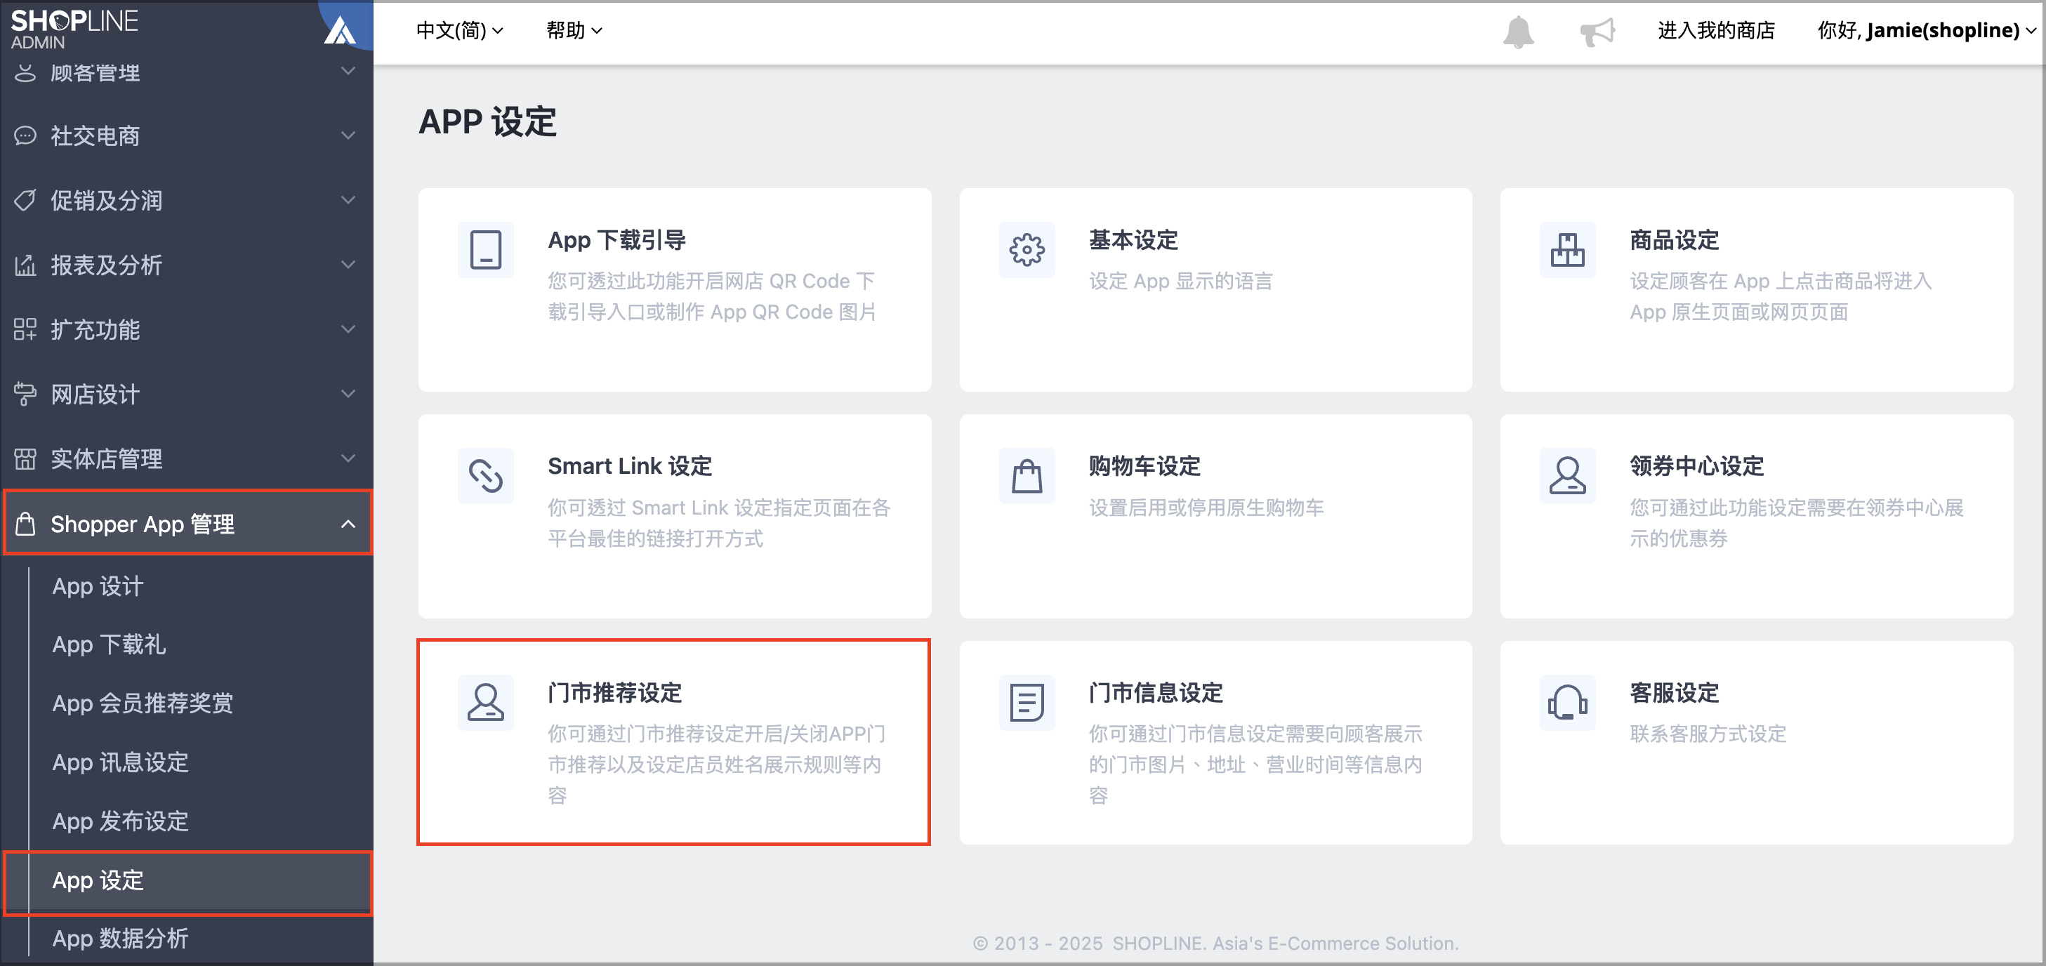The width and height of the screenshot is (2046, 966).
Task: Open the 门市推荐设定 card title
Action: coord(614,693)
